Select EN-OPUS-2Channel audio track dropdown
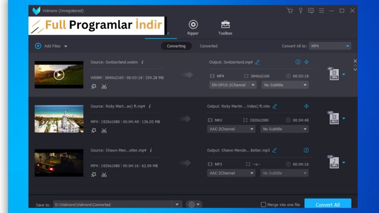Screen dimensions: 379x213 pyautogui.click(x=233, y=85)
